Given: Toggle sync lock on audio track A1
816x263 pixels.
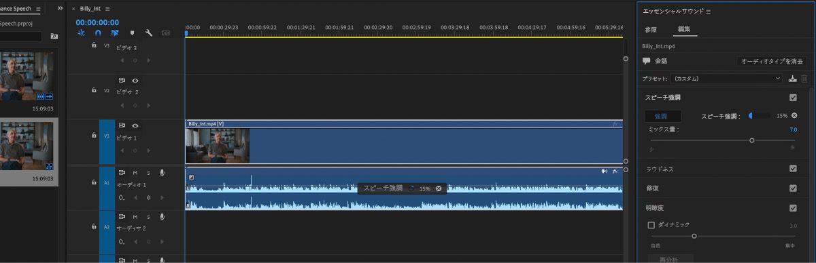Looking at the screenshot, I should click(x=122, y=172).
